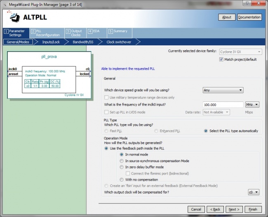268x217 pixels.
Task: Select the General/Modes sub-page
Action: click(x=18, y=42)
